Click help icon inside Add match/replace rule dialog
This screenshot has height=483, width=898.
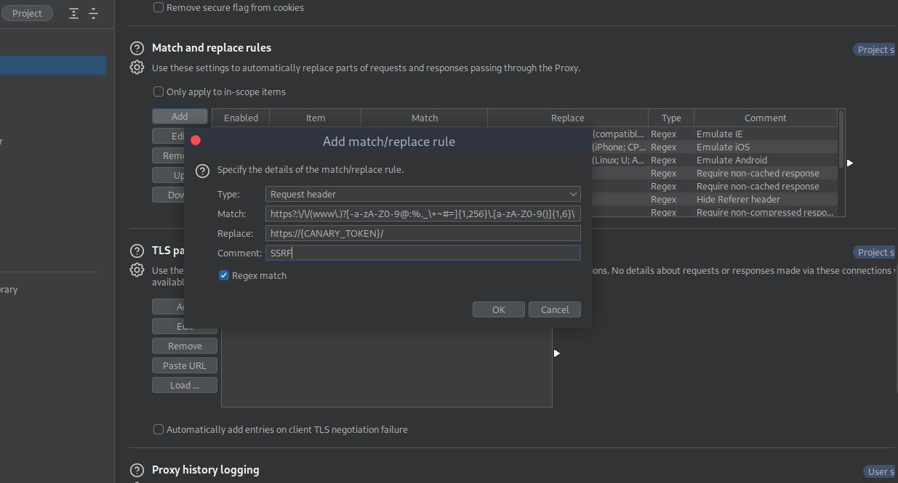pos(204,170)
